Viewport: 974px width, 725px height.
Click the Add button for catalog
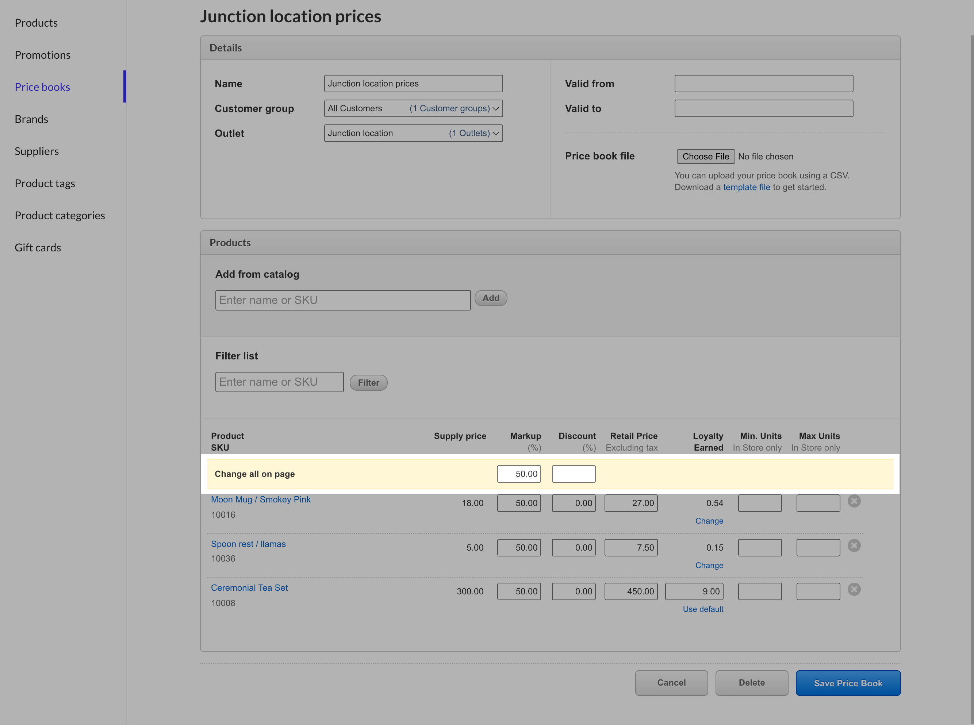pos(491,298)
